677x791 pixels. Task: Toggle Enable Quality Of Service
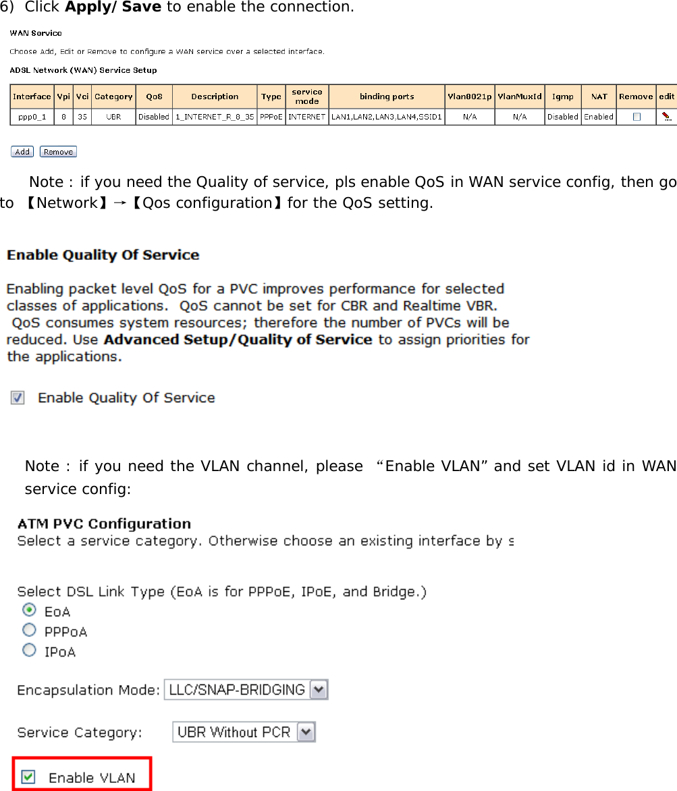(17, 398)
